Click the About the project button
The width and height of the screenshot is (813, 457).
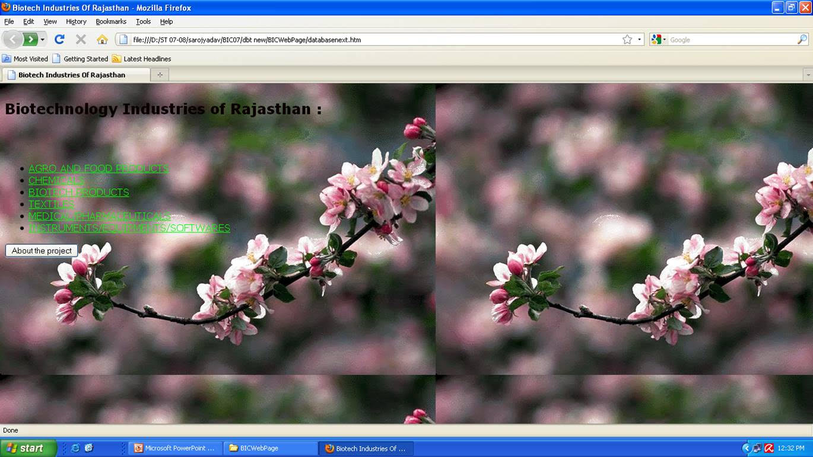42,251
